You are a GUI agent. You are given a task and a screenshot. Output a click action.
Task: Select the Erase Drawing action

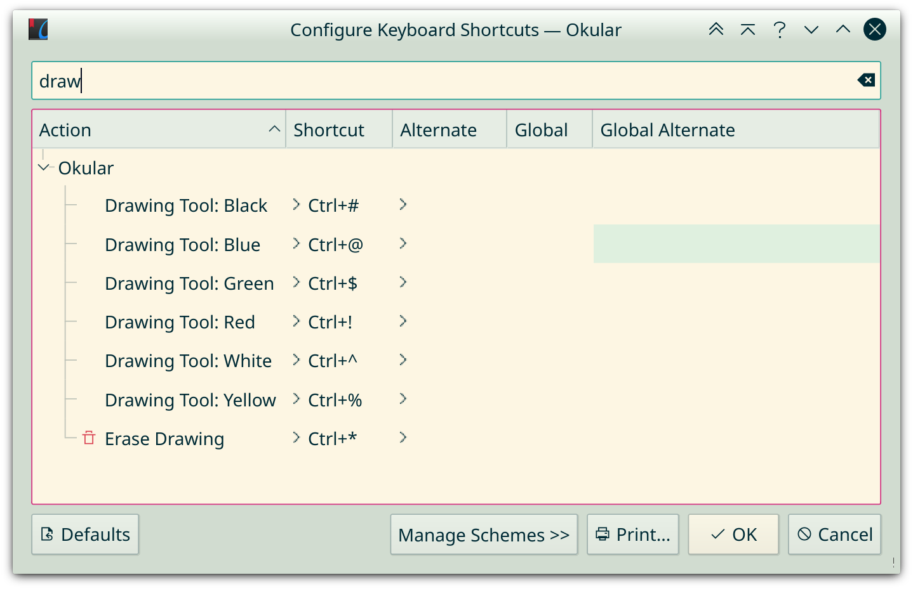(164, 439)
